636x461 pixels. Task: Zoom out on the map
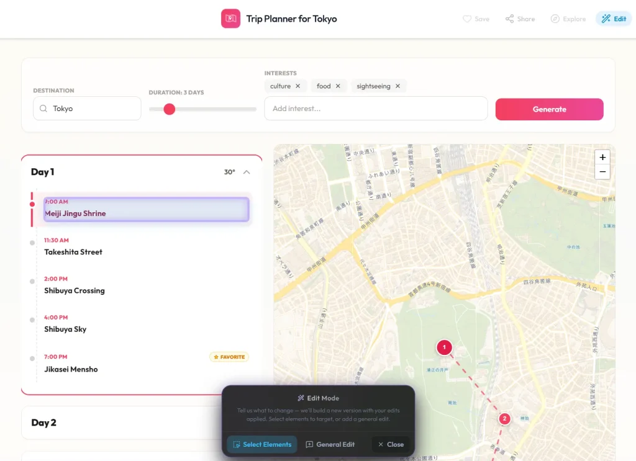(x=602, y=172)
